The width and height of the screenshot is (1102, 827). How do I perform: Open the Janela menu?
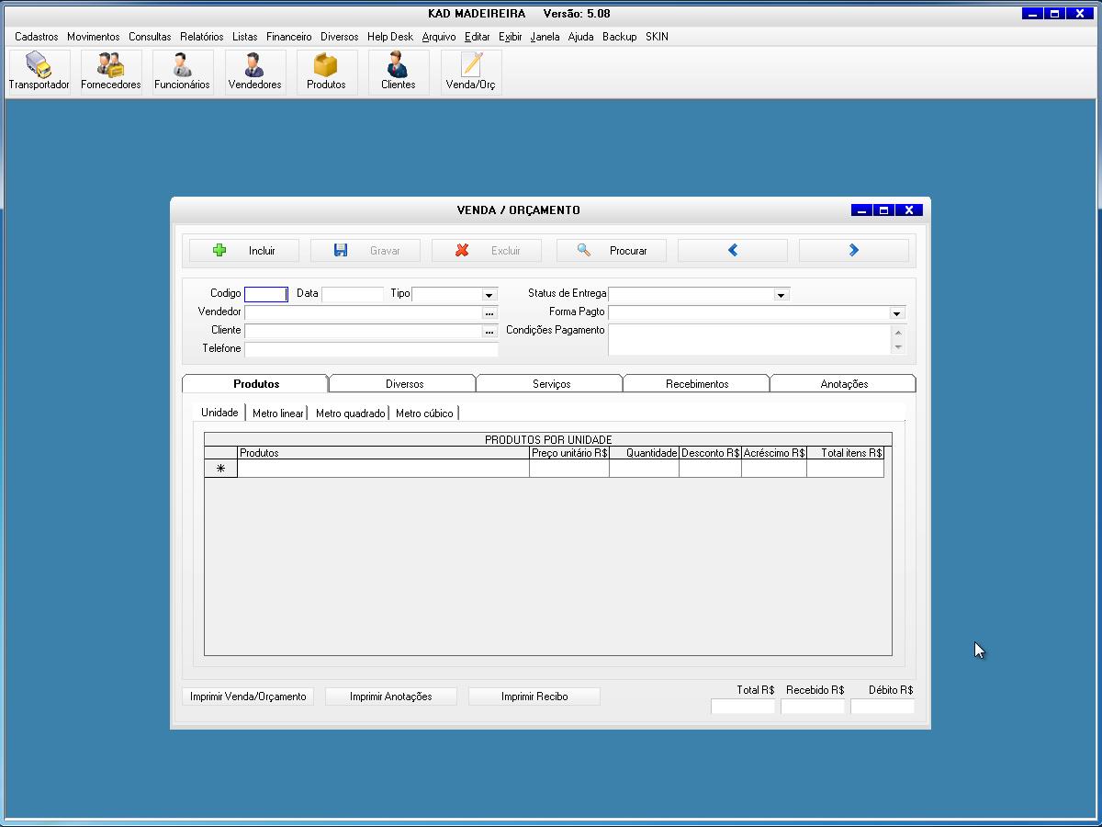tap(545, 37)
